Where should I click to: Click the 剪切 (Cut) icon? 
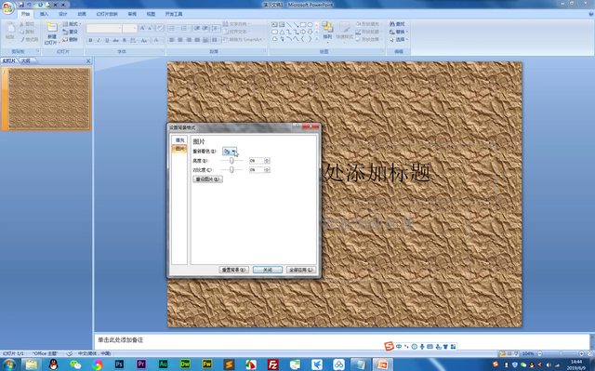[x=27, y=24]
